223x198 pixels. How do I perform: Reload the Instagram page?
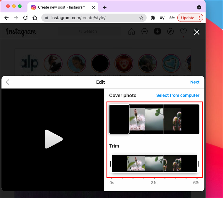tap(25, 18)
